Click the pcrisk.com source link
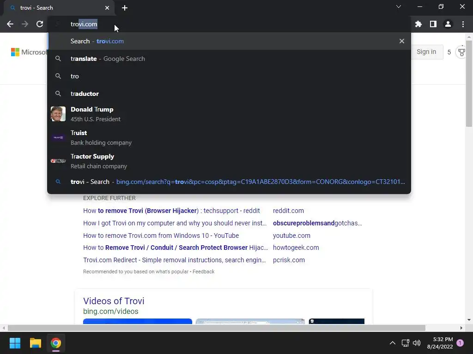The width and height of the screenshot is (473, 354). coord(289,260)
